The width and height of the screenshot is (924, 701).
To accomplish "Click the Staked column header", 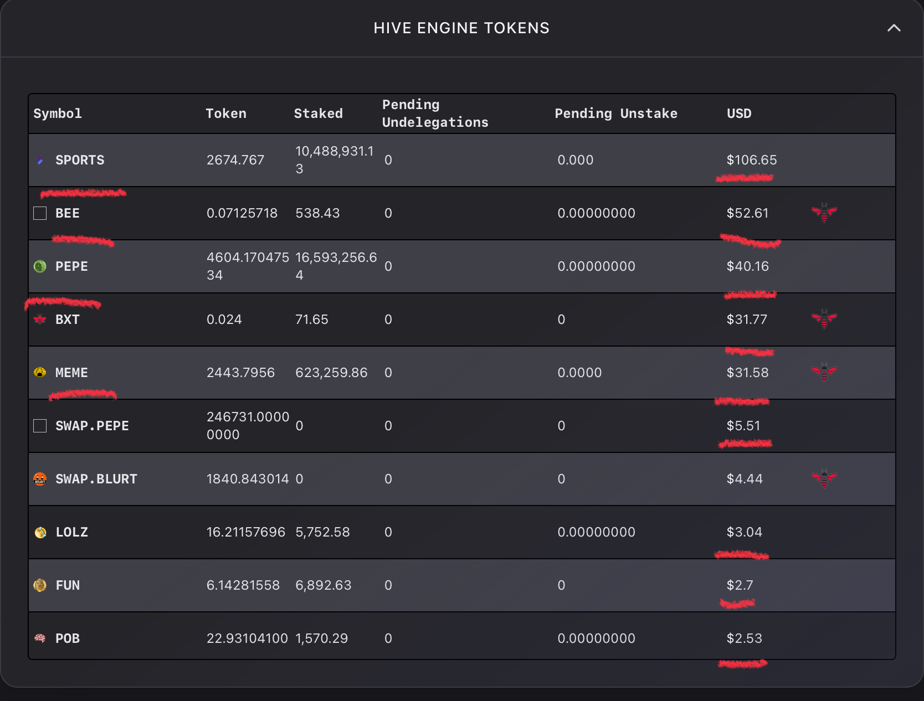I will (x=319, y=114).
